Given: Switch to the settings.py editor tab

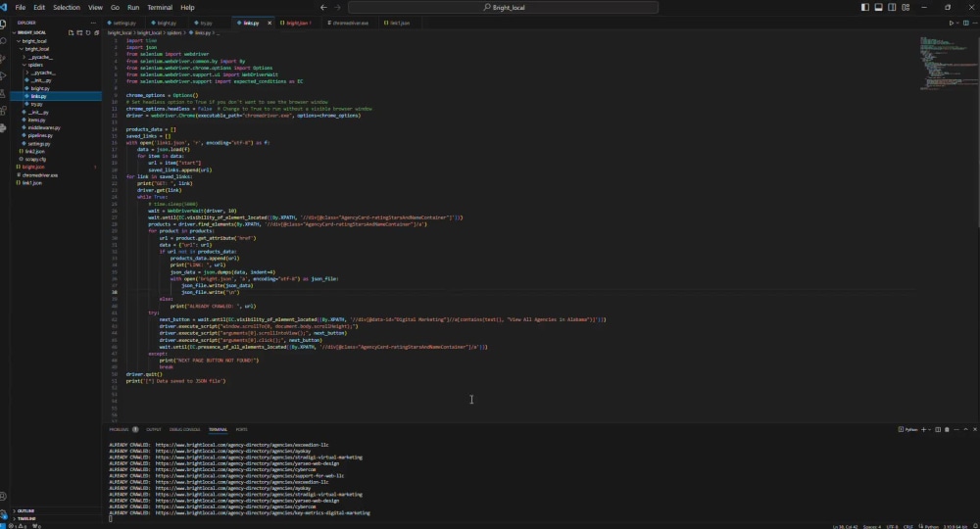Looking at the screenshot, I should pos(123,22).
